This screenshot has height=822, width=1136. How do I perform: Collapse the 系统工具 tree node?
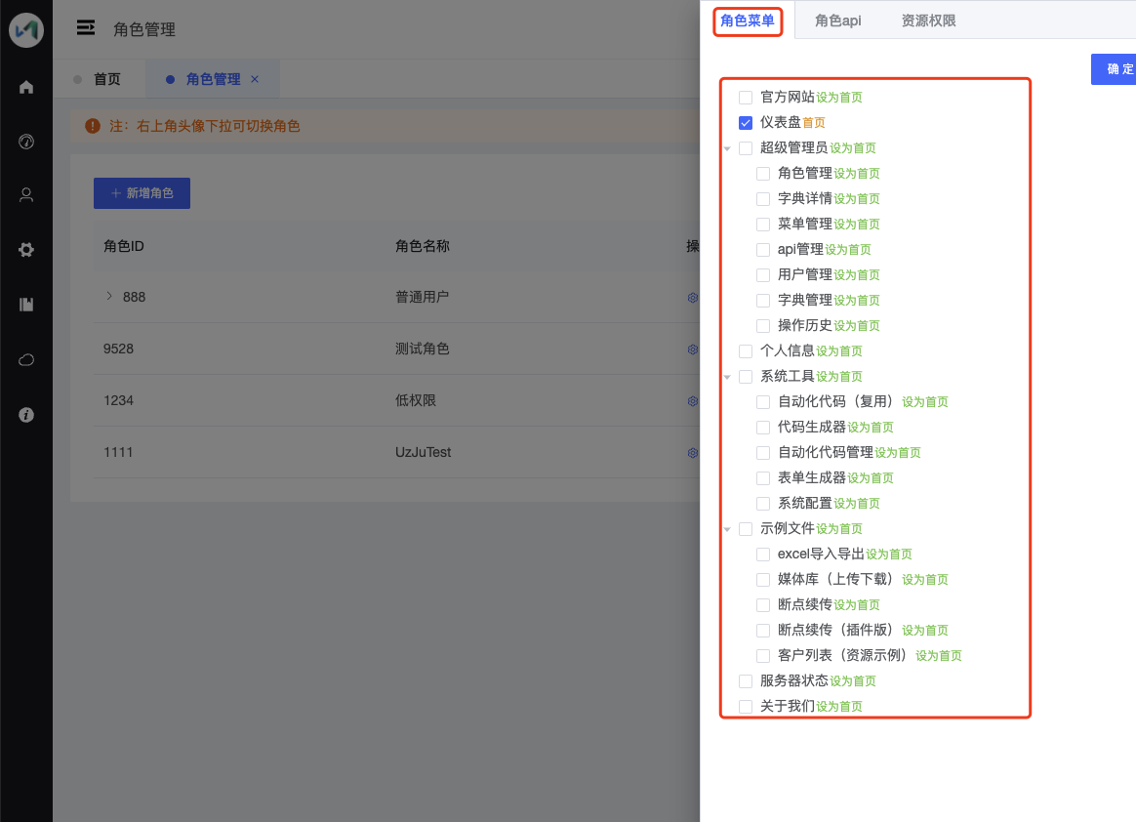click(727, 377)
